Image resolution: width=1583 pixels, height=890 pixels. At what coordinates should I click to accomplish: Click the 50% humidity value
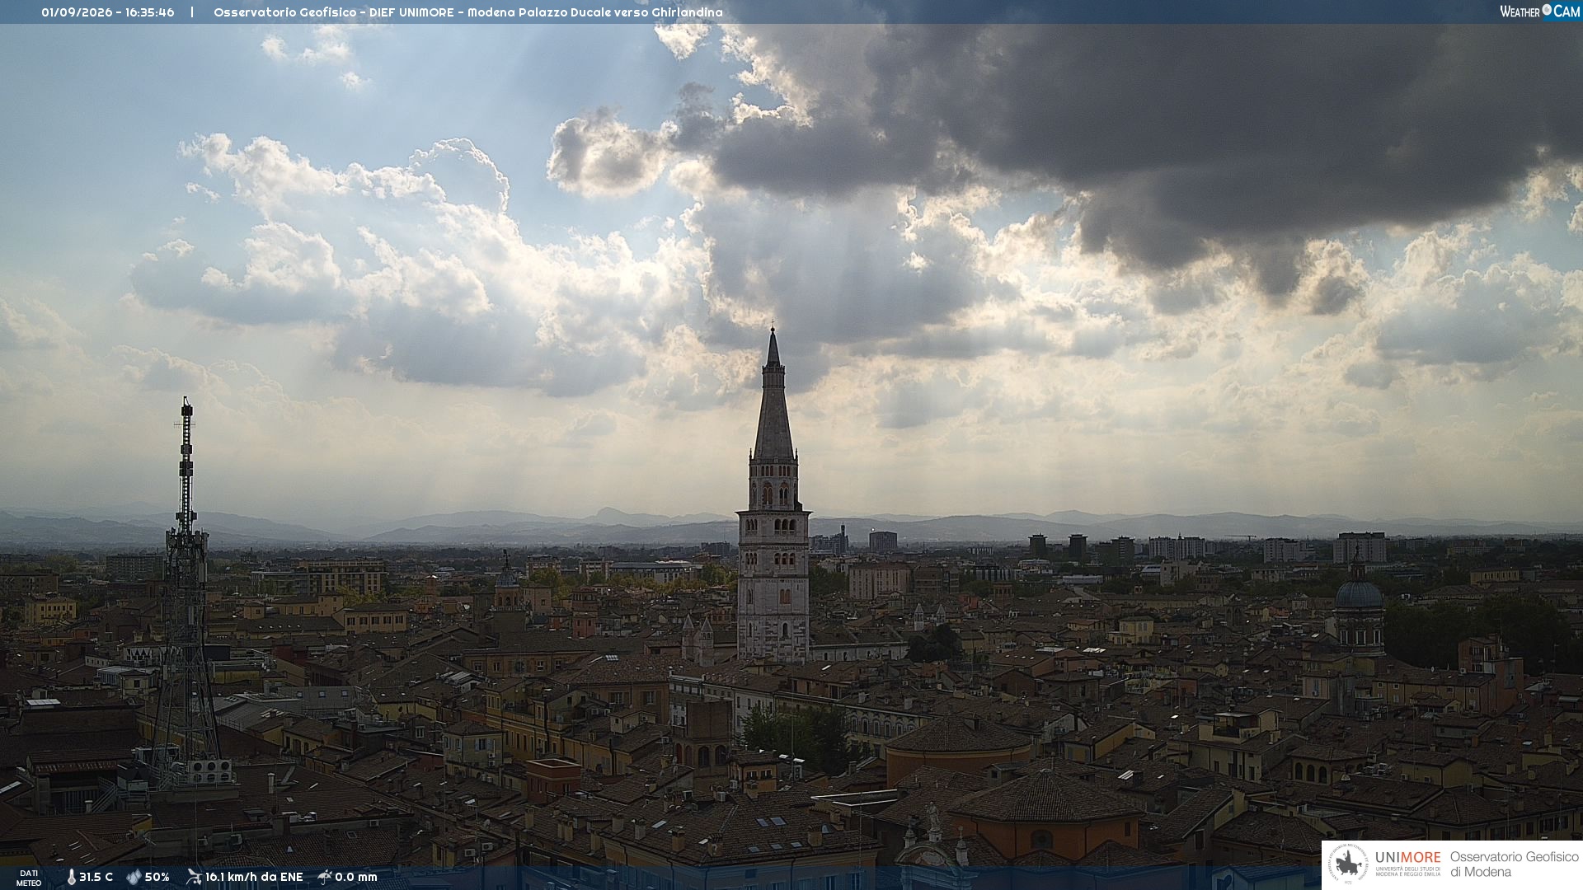pos(157,877)
